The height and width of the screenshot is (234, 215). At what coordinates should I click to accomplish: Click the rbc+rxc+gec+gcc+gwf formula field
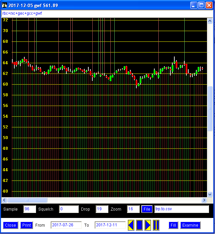(x=107, y=14)
